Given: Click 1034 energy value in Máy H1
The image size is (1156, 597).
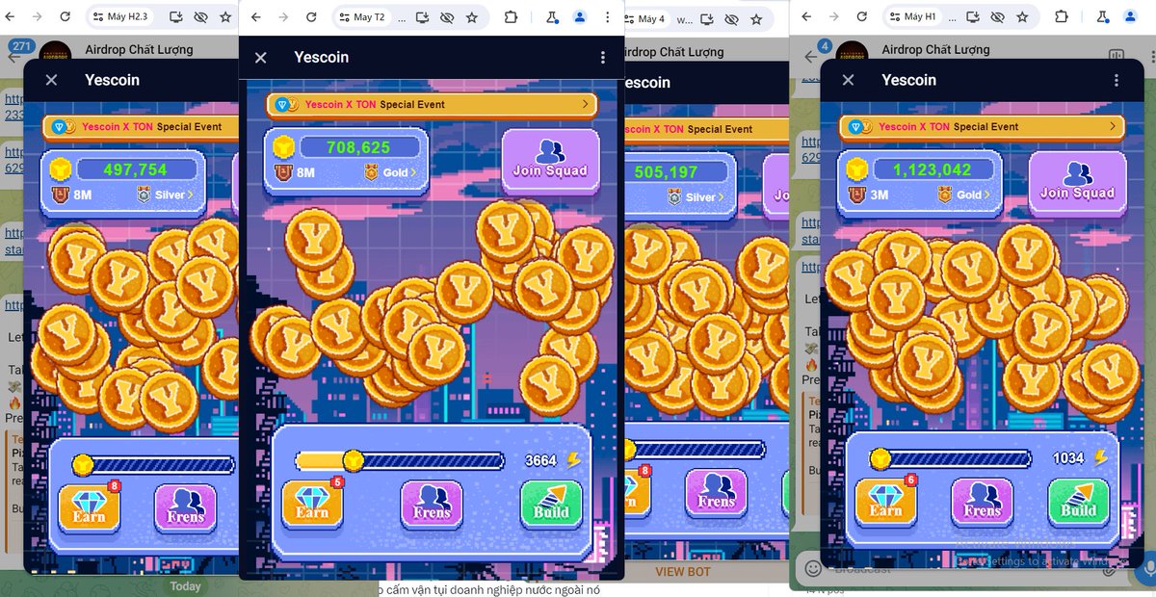Looking at the screenshot, I should point(1067,458).
